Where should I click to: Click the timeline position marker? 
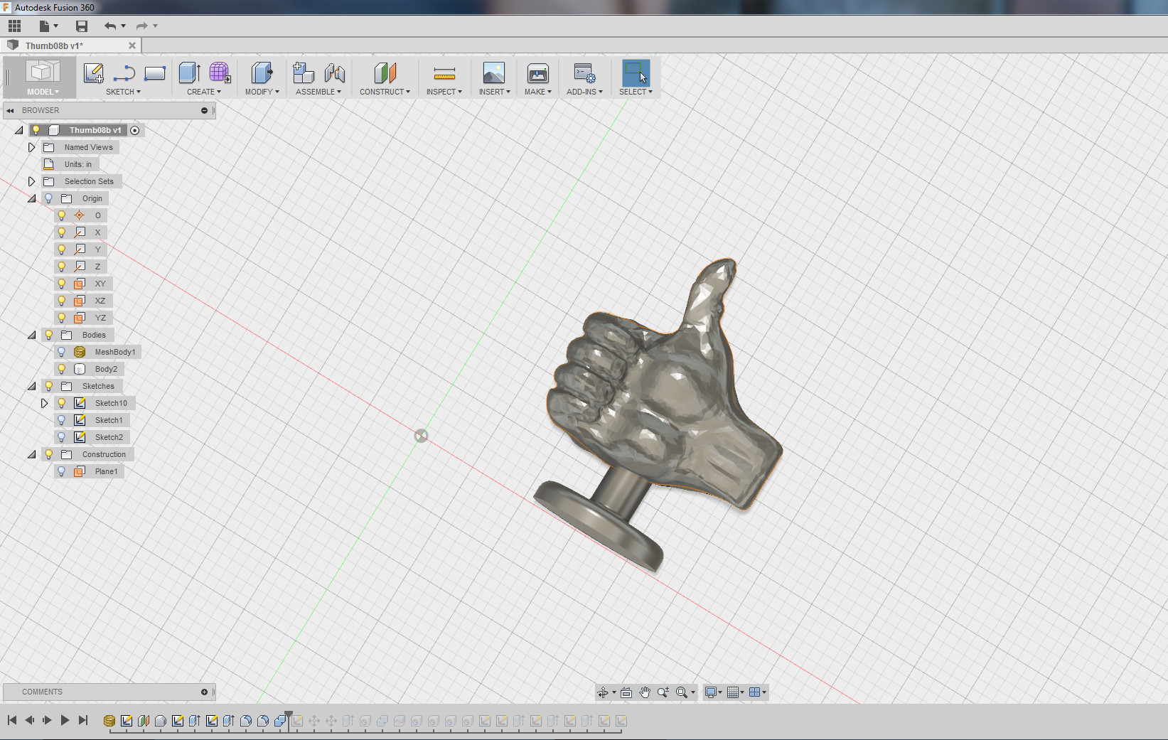coord(289,714)
